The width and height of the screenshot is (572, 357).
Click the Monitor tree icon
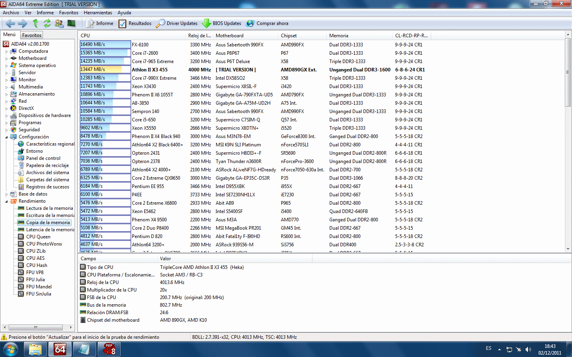click(14, 80)
